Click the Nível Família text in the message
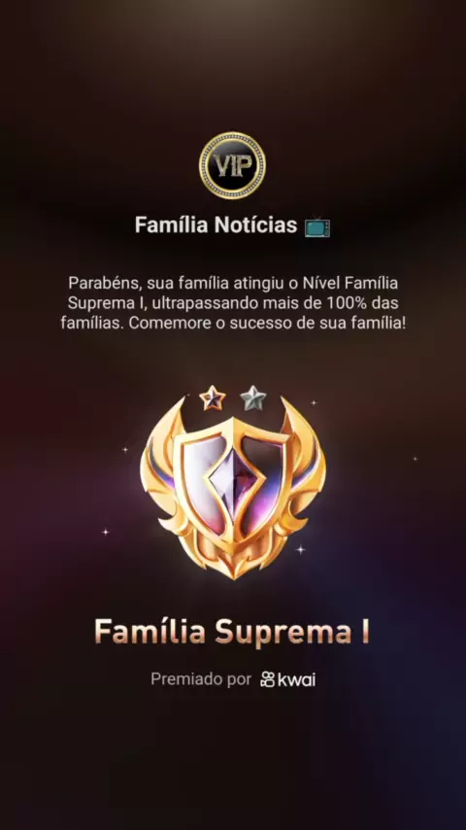Viewport: 466px width, 830px height. [349, 283]
